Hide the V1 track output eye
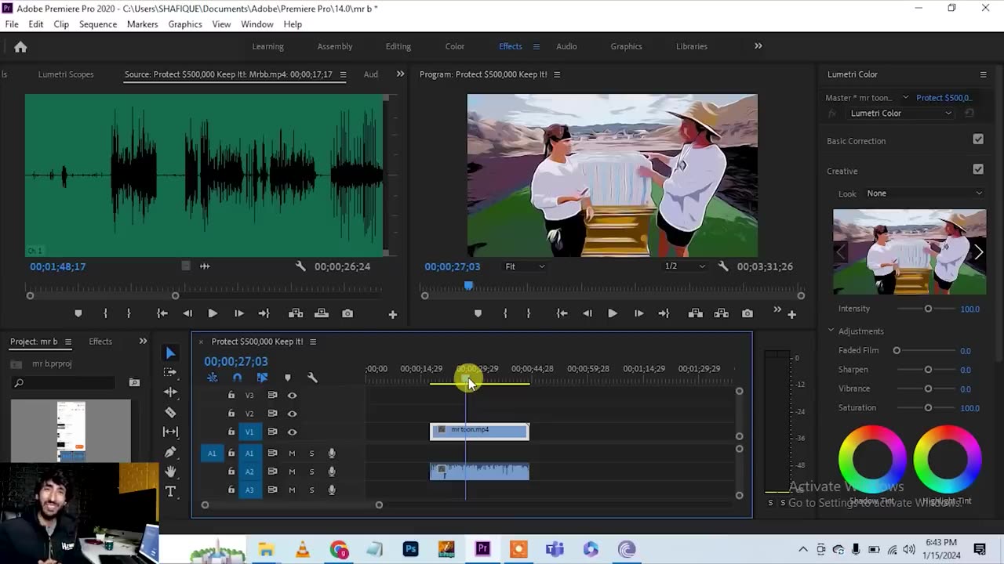1004x564 pixels. coord(292,432)
